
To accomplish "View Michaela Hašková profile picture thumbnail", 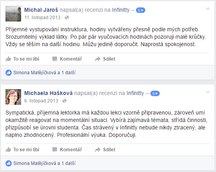I will (x=13, y=97).
